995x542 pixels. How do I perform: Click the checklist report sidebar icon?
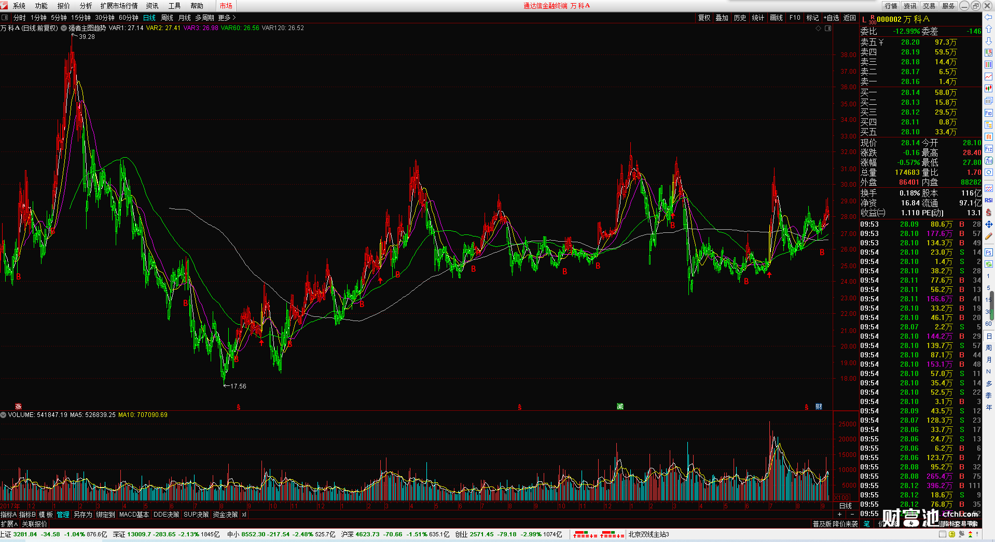point(989,53)
